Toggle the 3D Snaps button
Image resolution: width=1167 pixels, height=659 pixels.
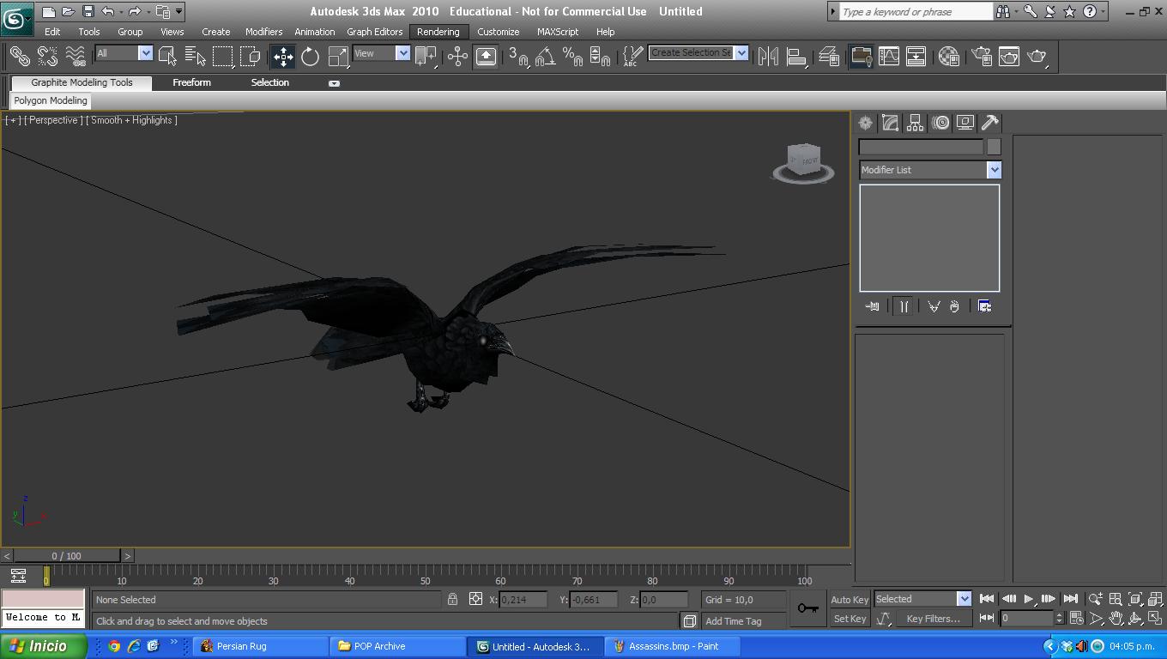[x=517, y=57]
